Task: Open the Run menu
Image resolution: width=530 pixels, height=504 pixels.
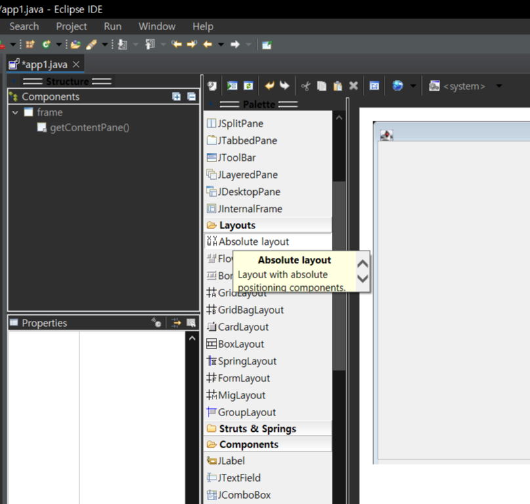Action: (x=113, y=26)
